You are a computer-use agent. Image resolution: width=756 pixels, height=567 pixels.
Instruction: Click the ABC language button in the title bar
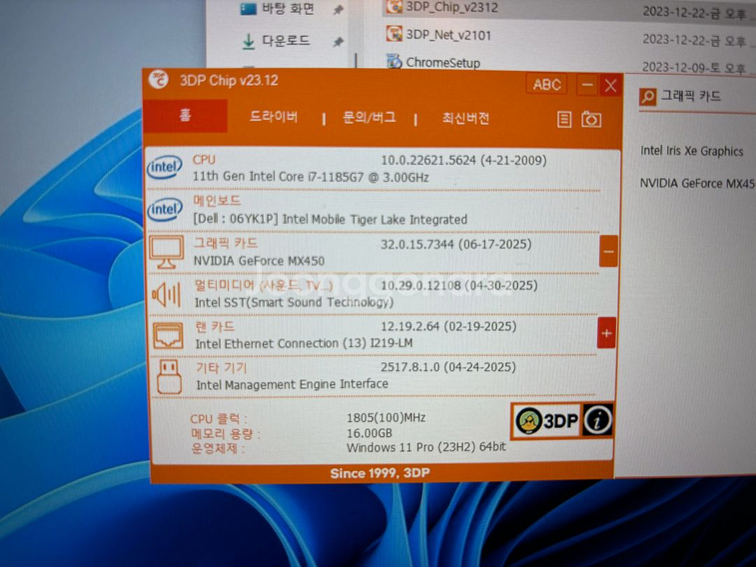point(546,85)
